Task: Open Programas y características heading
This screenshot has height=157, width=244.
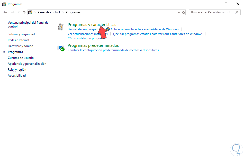Action: [x=92, y=25]
